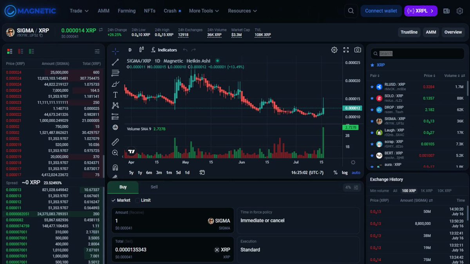Select the ruler measure tool
The height and width of the screenshot is (264, 470).
[115, 142]
